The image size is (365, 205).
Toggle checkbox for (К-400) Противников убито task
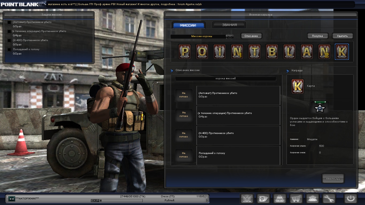(9, 41)
